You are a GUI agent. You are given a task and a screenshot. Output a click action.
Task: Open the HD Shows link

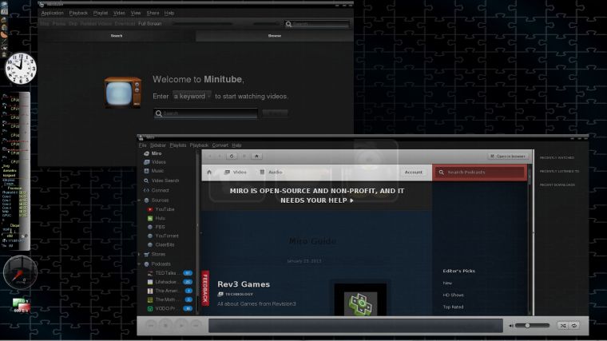pos(454,295)
